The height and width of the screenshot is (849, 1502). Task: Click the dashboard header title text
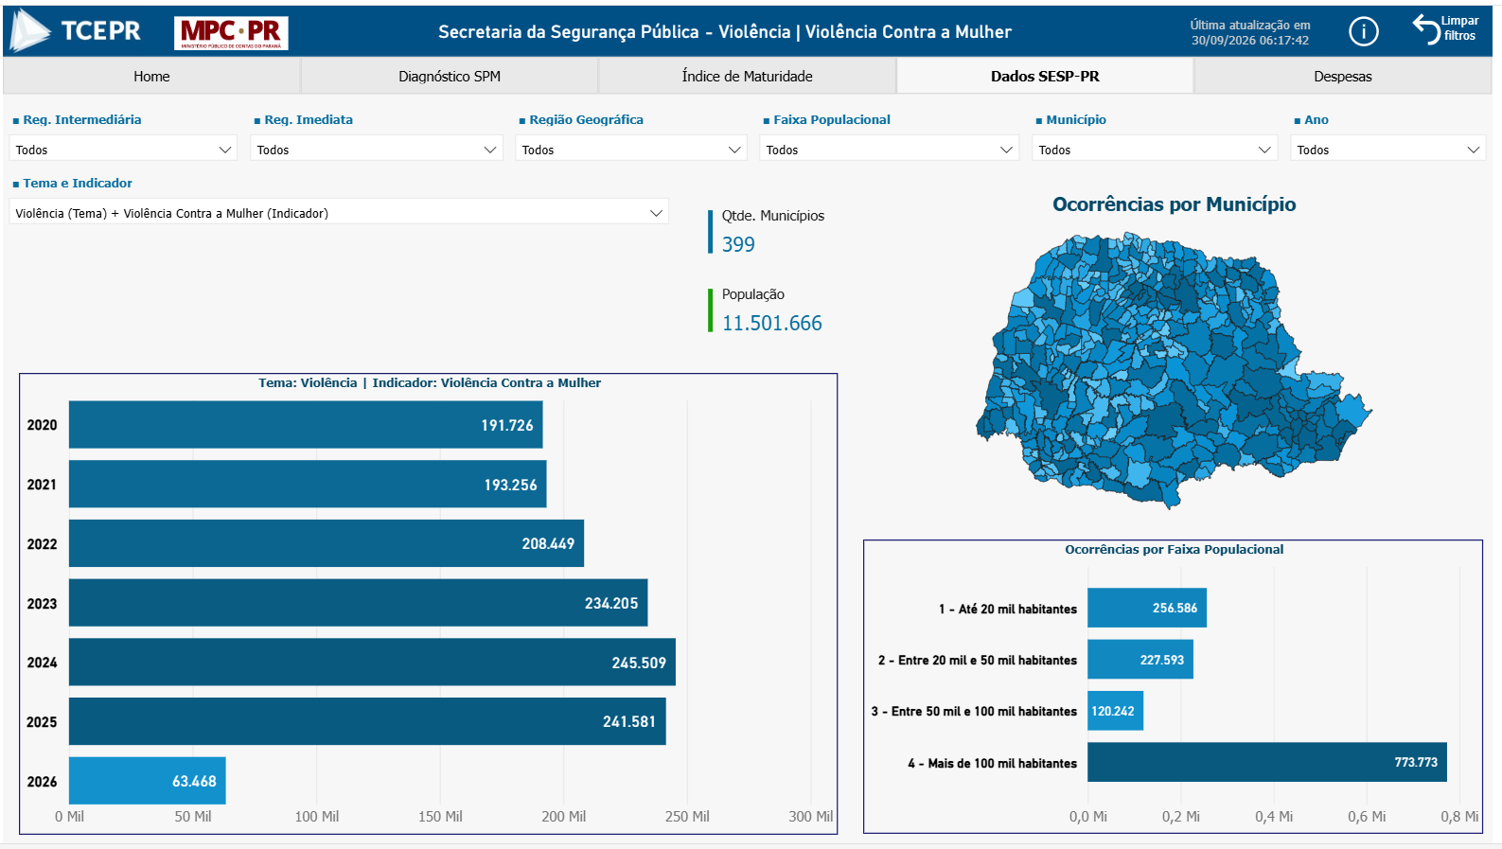tap(725, 31)
